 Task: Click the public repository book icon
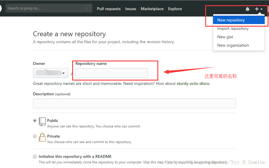tap(42, 122)
